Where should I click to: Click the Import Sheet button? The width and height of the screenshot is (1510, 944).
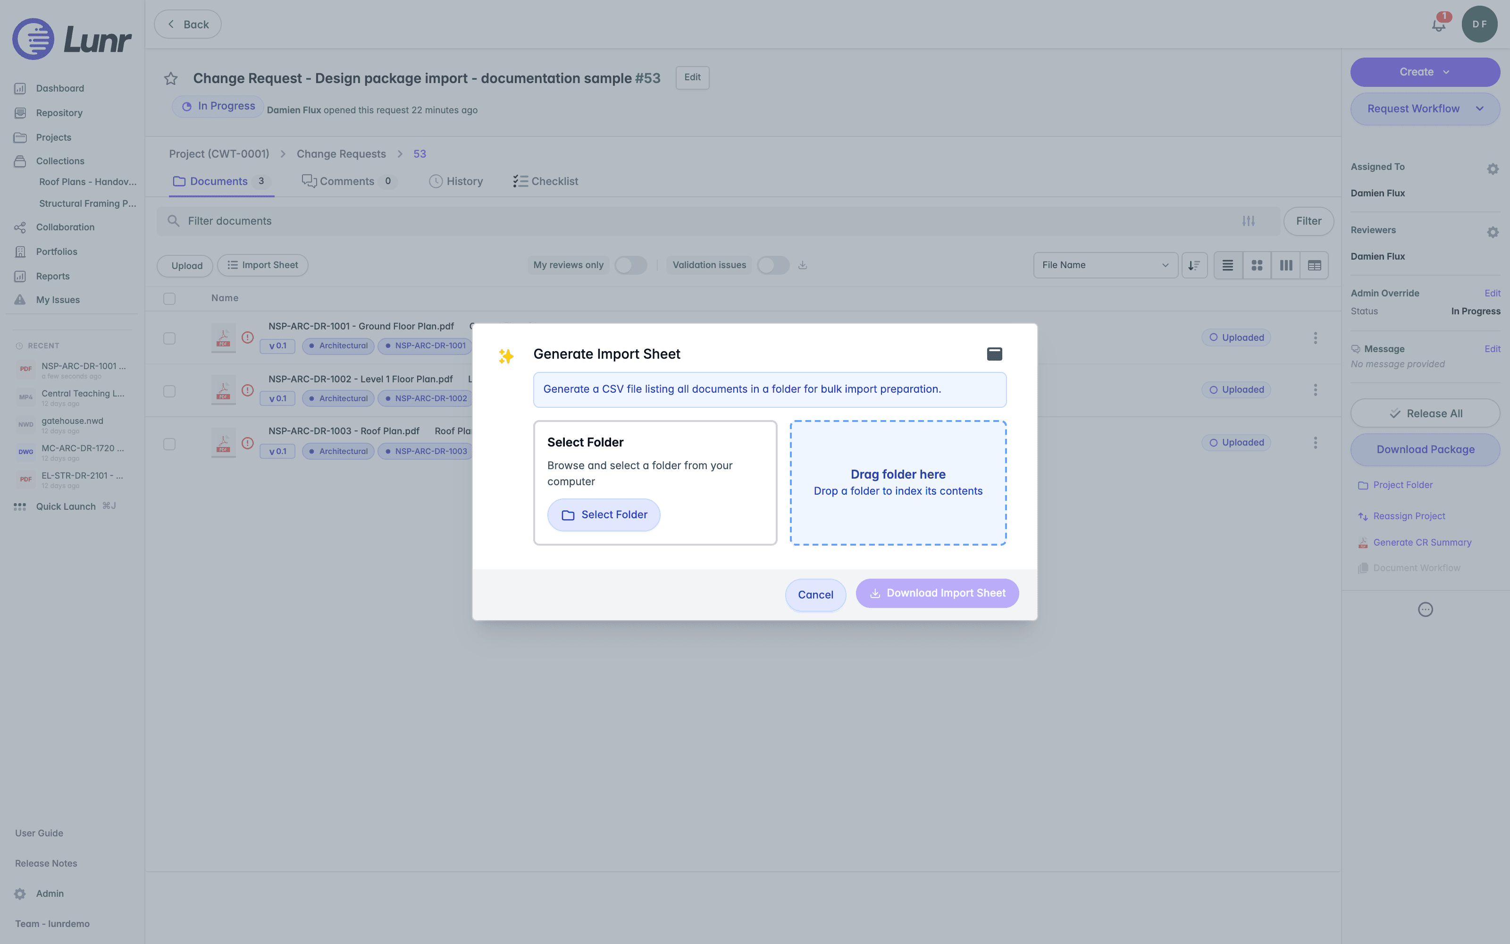[x=263, y=265]
